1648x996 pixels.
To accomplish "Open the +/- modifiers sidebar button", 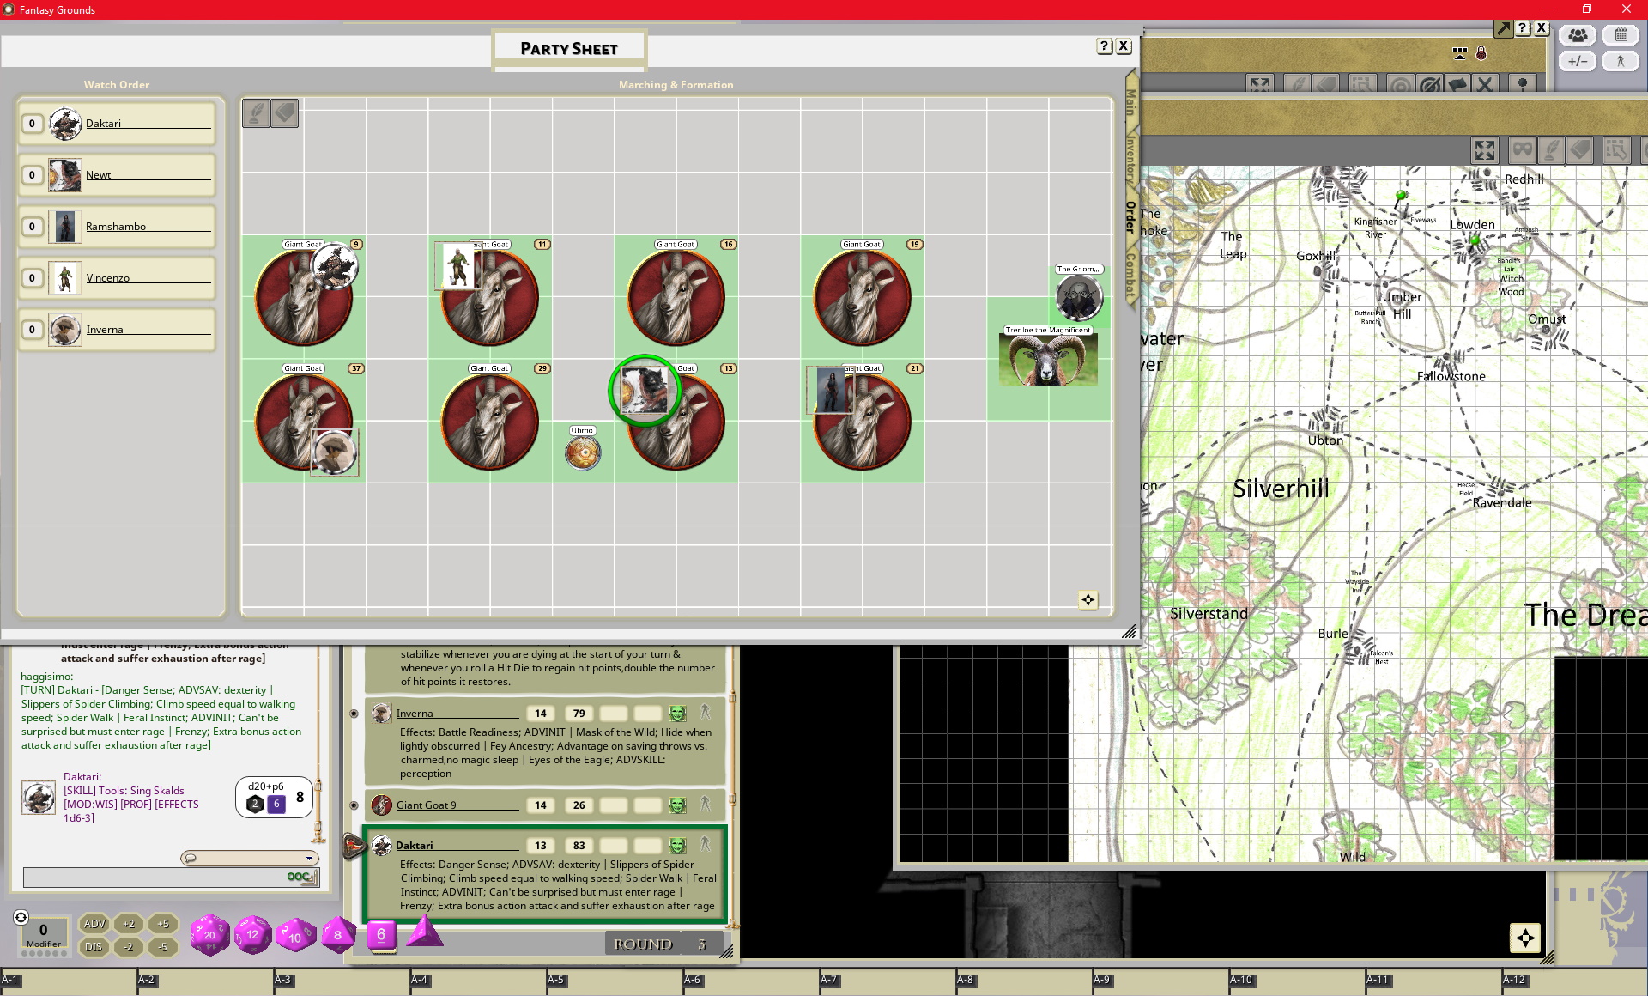I will [1578, 61].
